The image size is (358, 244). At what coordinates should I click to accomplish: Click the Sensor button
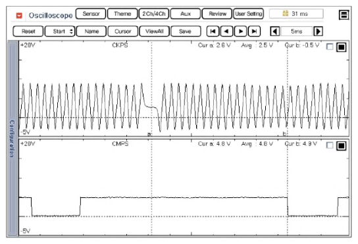[x=91, y=14]
